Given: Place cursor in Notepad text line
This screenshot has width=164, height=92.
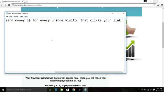Looking at the screenshot, I should 64,20.
